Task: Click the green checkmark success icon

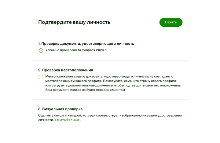Action: pyautogui.click(x=41, y=51)
